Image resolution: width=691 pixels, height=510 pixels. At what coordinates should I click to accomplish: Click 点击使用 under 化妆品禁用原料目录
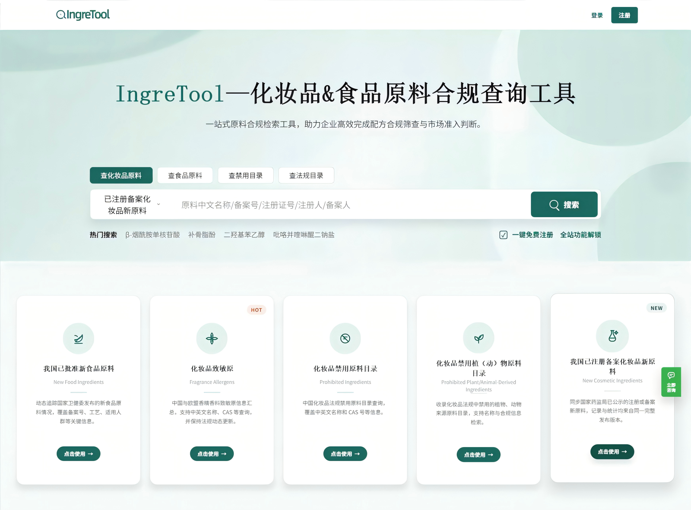pos(345,454)
